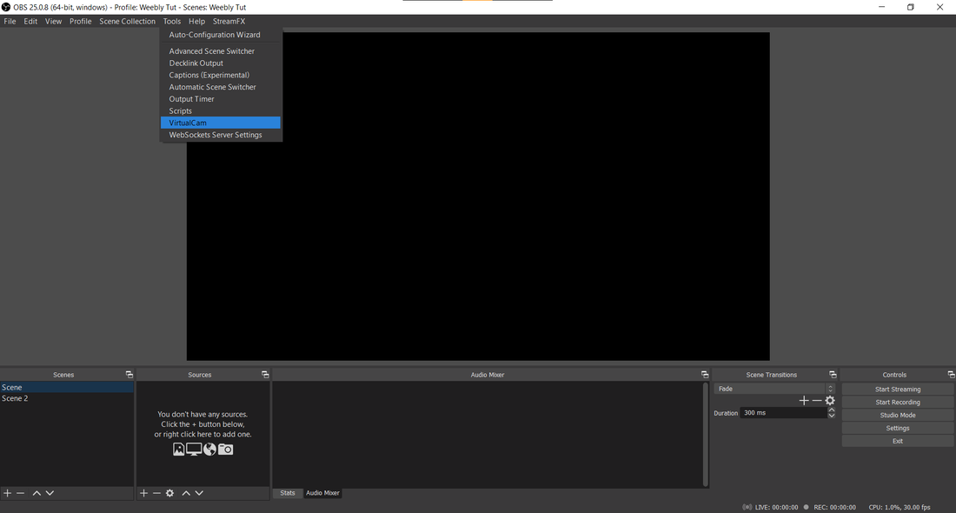Open source properties via the gear icon

pyautogui.click(x=170, y=492)
